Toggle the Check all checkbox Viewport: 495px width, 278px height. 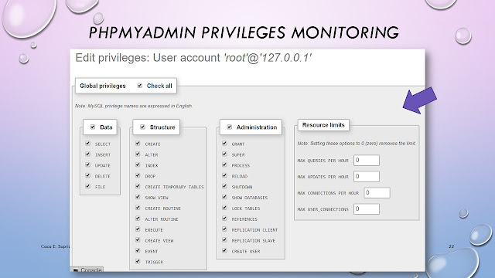coord(140,86)
